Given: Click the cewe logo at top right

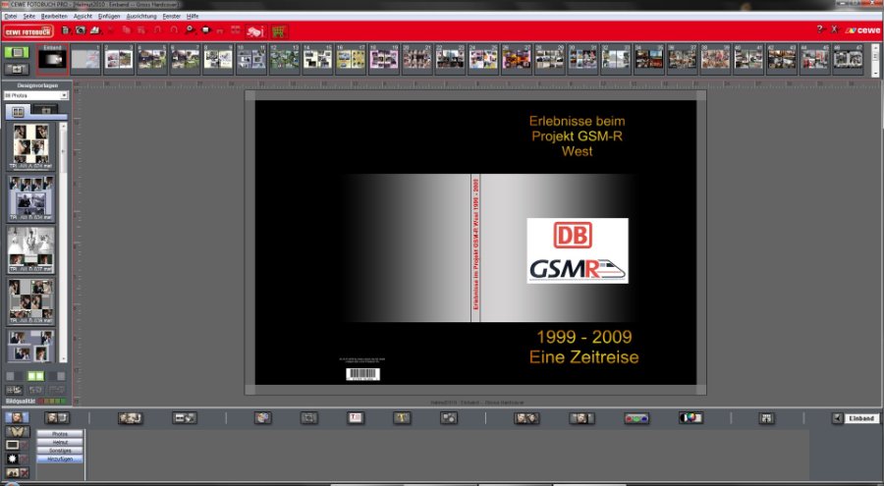Looking at the screenshot, I should [863, 29].
